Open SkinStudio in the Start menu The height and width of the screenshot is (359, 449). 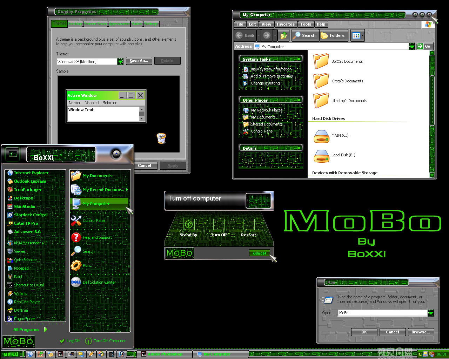pyautogui.click(x=21, y=206)
